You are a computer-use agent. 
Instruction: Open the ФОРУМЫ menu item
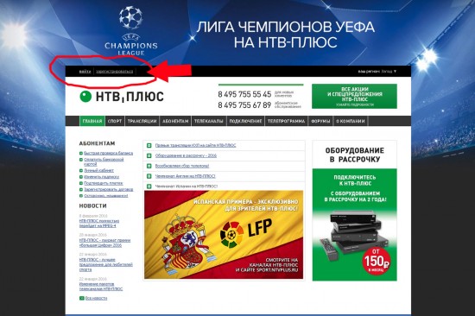point(320,121)
